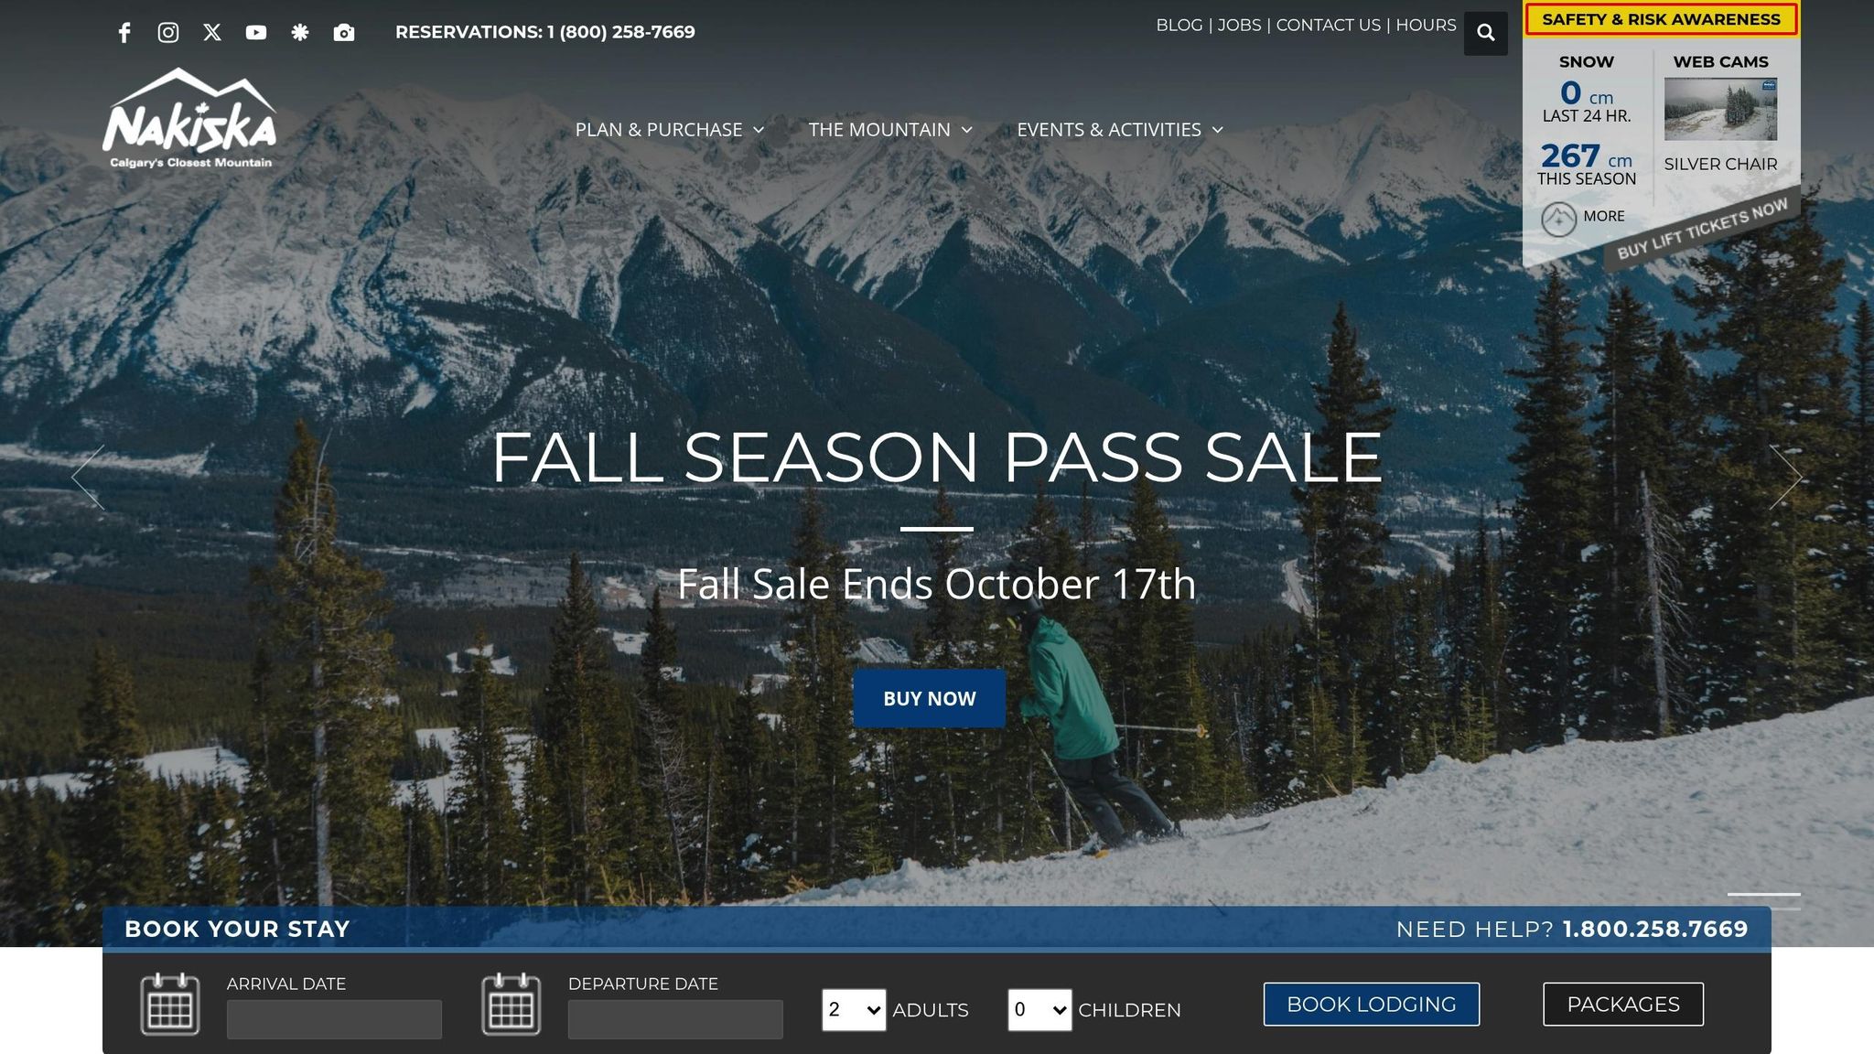Advance to next hero slide arrow
The height and width of the screenshot is (1054, 1874).
tap(1785, 477)
